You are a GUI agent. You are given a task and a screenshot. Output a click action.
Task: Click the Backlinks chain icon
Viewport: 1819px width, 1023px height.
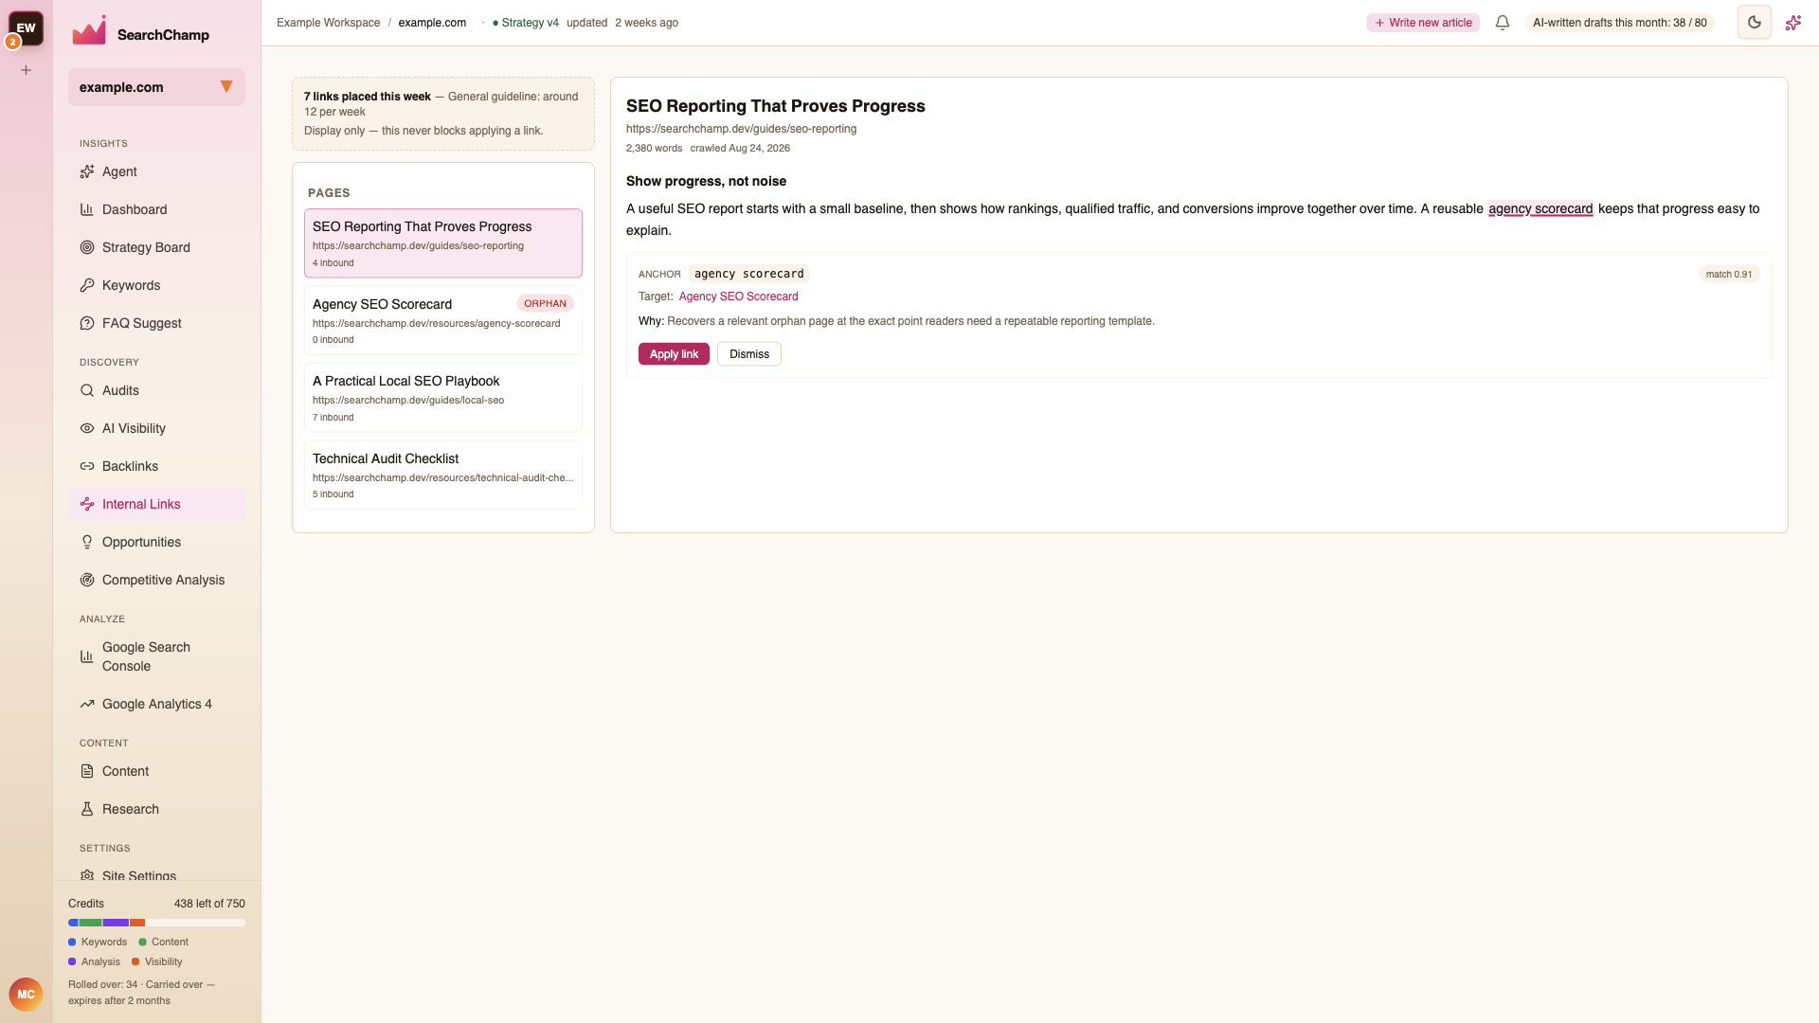tap(87, 466)
